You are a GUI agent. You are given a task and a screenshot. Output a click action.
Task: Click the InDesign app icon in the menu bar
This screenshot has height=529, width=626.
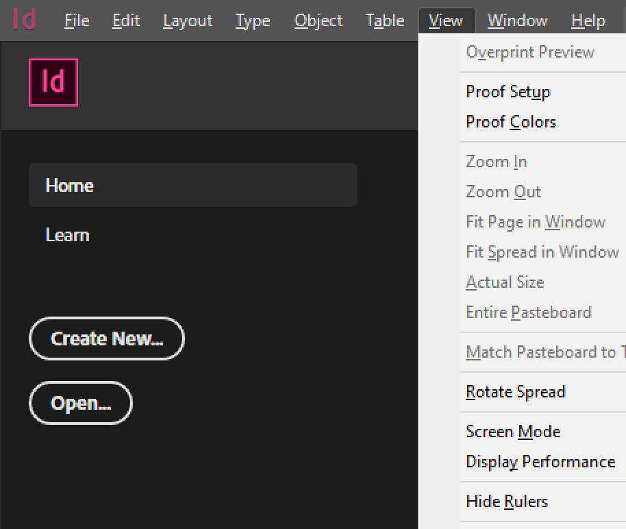point(25,21)
